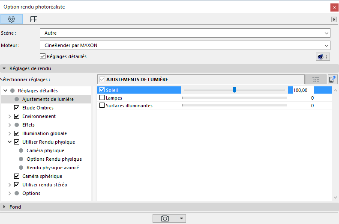Collapse the Réglages de rendu section
Screen dimensions: 339x224
[4, 68]
